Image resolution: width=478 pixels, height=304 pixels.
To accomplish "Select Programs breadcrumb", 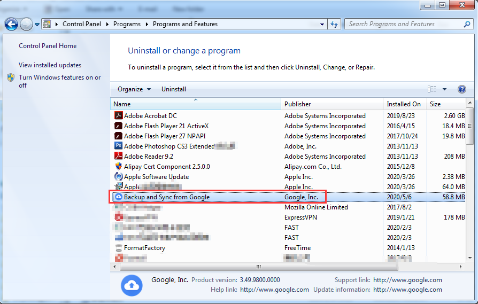I will 127,24.
